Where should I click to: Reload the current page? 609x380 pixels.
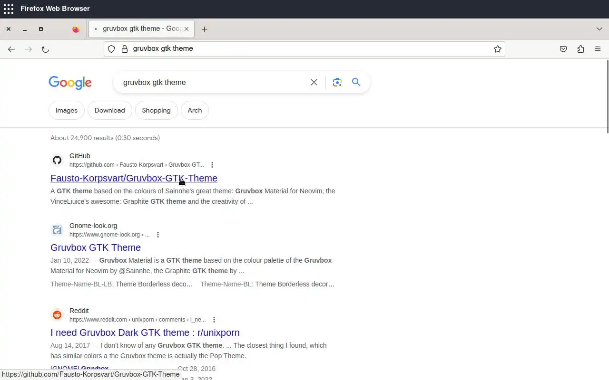(45, 49)
